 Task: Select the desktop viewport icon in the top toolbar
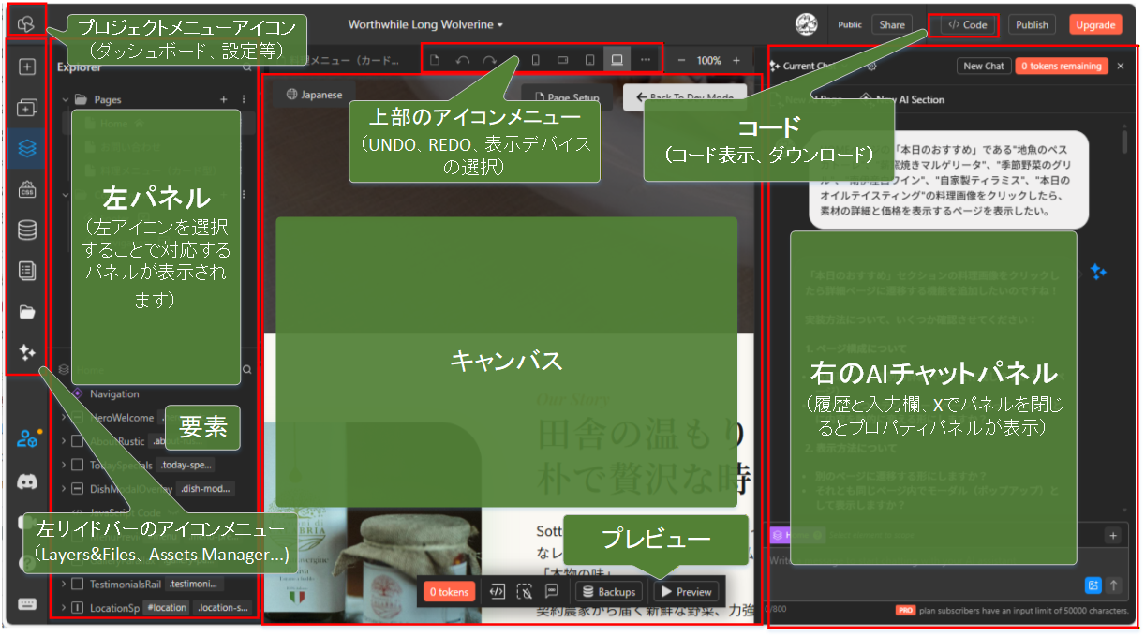click(618, 59)
